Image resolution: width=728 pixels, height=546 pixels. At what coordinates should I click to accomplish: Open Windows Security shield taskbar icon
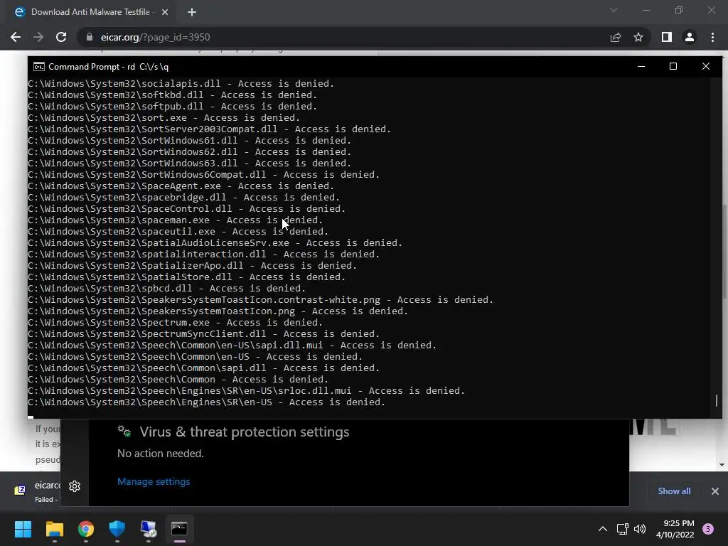(117, 529)
